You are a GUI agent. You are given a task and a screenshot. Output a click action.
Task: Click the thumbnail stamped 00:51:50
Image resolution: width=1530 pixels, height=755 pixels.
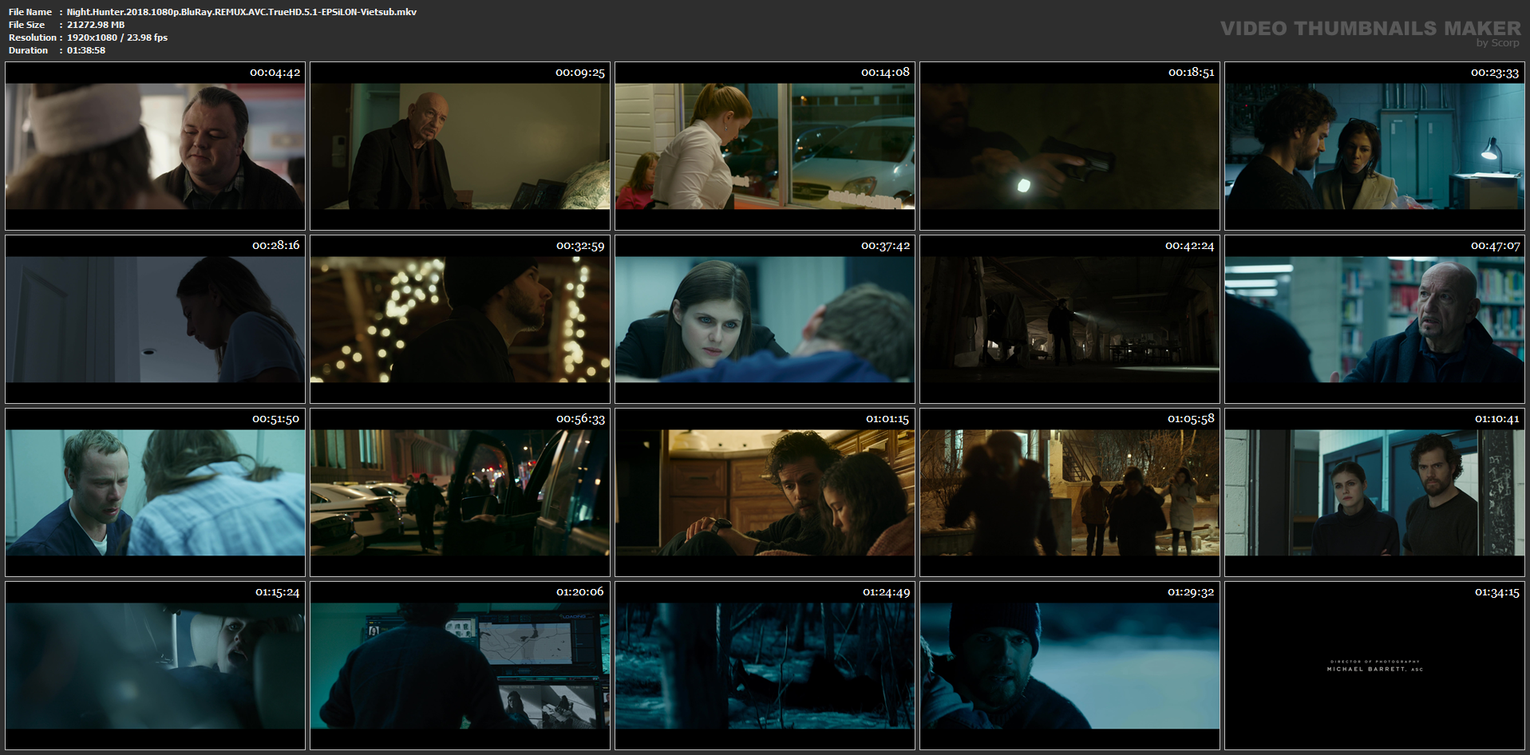(155, 492)
